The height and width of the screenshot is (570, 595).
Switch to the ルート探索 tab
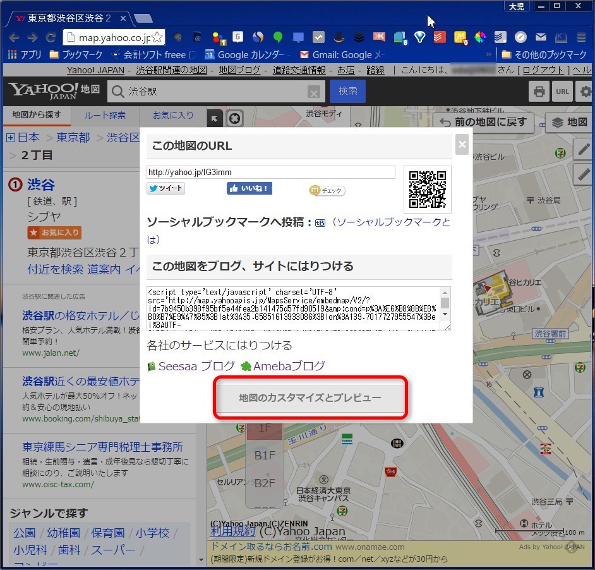[x=105, y=116]
